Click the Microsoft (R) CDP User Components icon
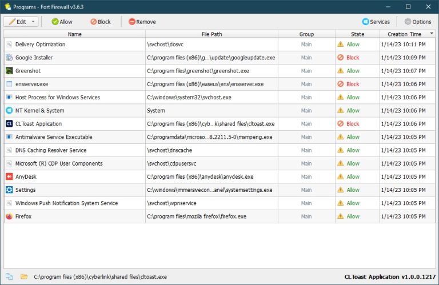Image resolution: width=439 pixels, height=285 pixels. pyautogui.click(x=9, y=163)
